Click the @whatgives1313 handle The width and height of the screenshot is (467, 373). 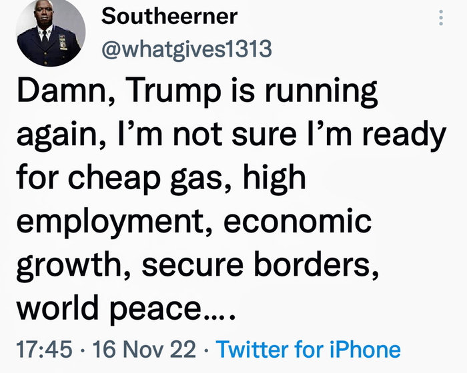point(186,49)
